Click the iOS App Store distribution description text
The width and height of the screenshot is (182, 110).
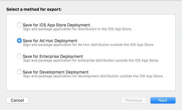click(x=78, y=29)
